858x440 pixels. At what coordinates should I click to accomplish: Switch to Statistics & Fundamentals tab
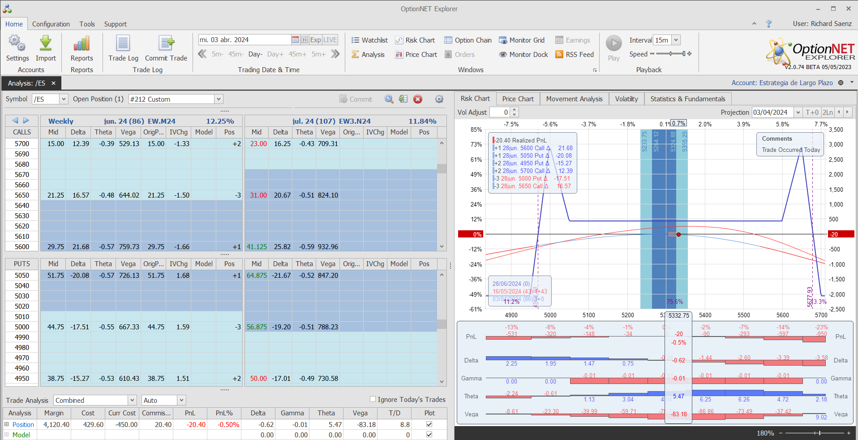[688, 99]
